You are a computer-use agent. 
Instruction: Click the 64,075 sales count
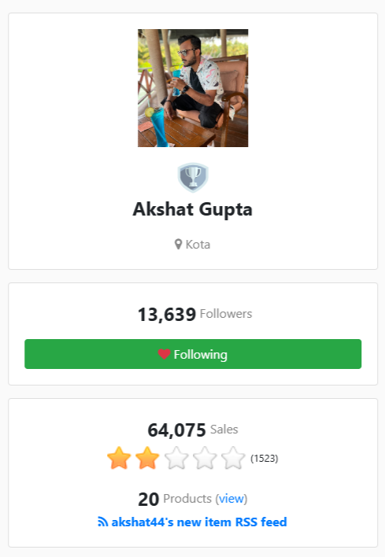coord(176,430)
